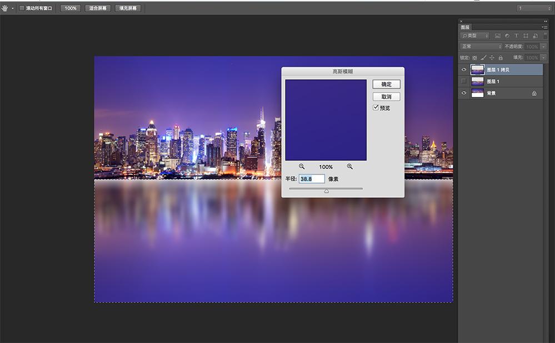Click the 半径 radius slider handle
Screen dimensions: 555x343
coord(326,191)
